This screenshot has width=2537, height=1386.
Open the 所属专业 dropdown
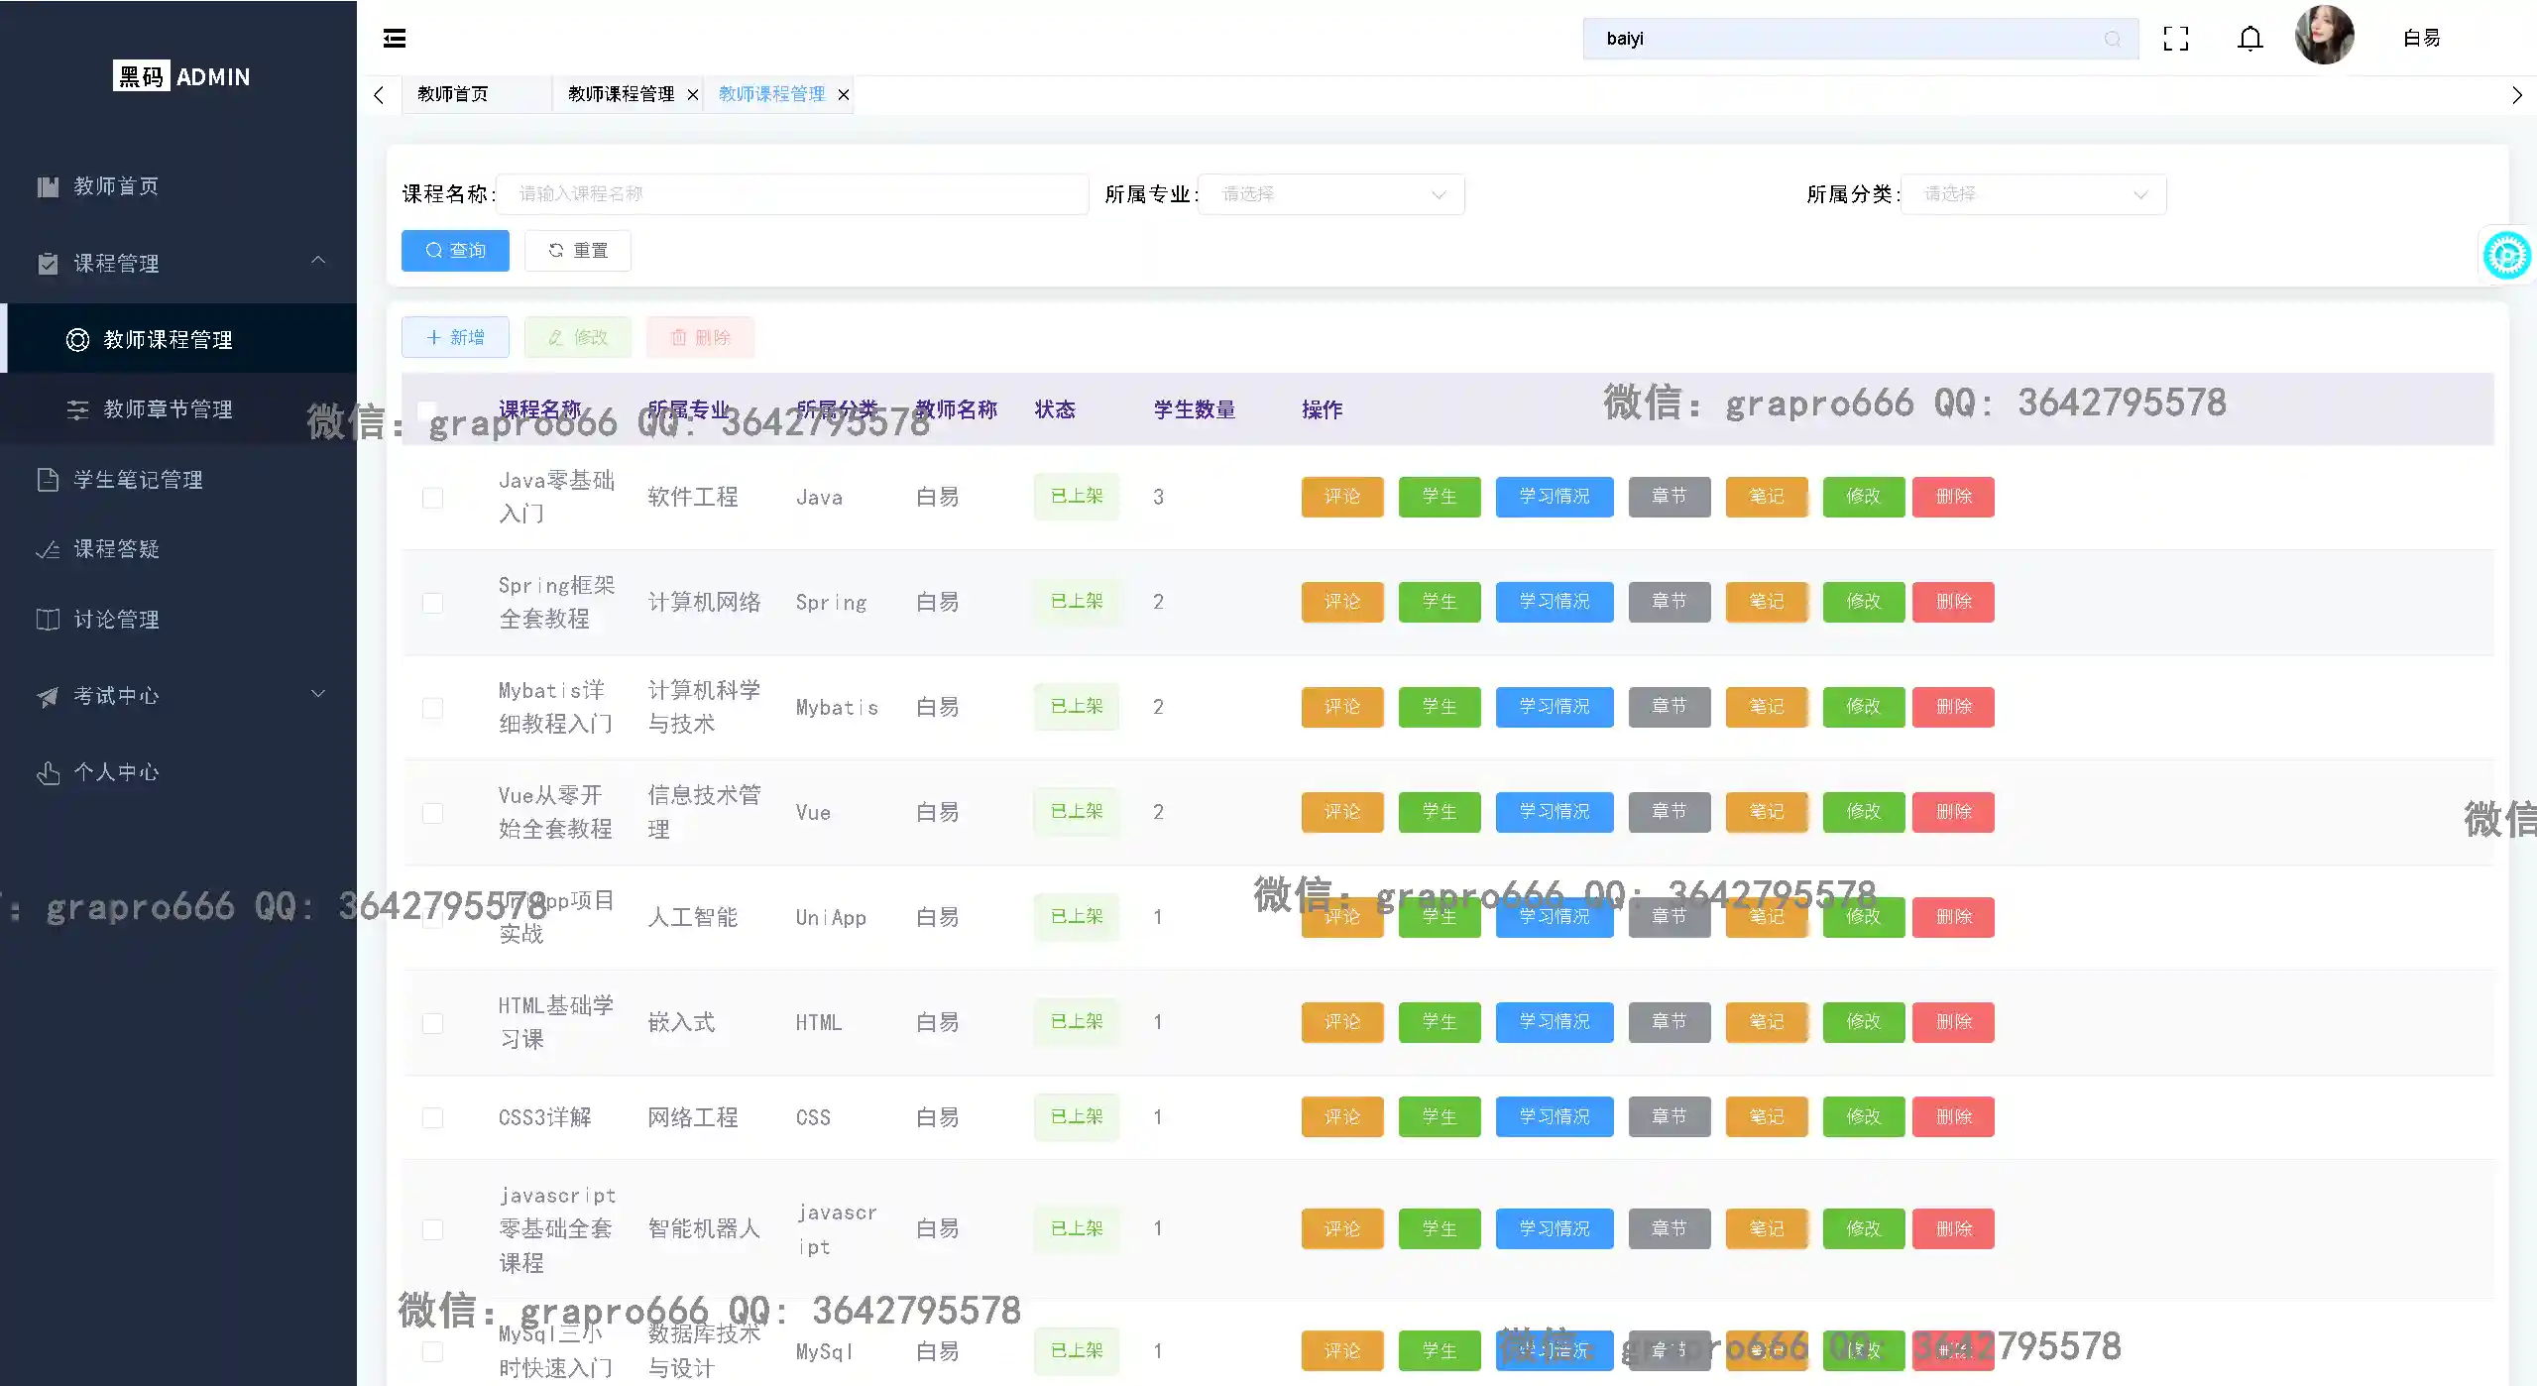pyautogui.click(x=1330, y=194)
